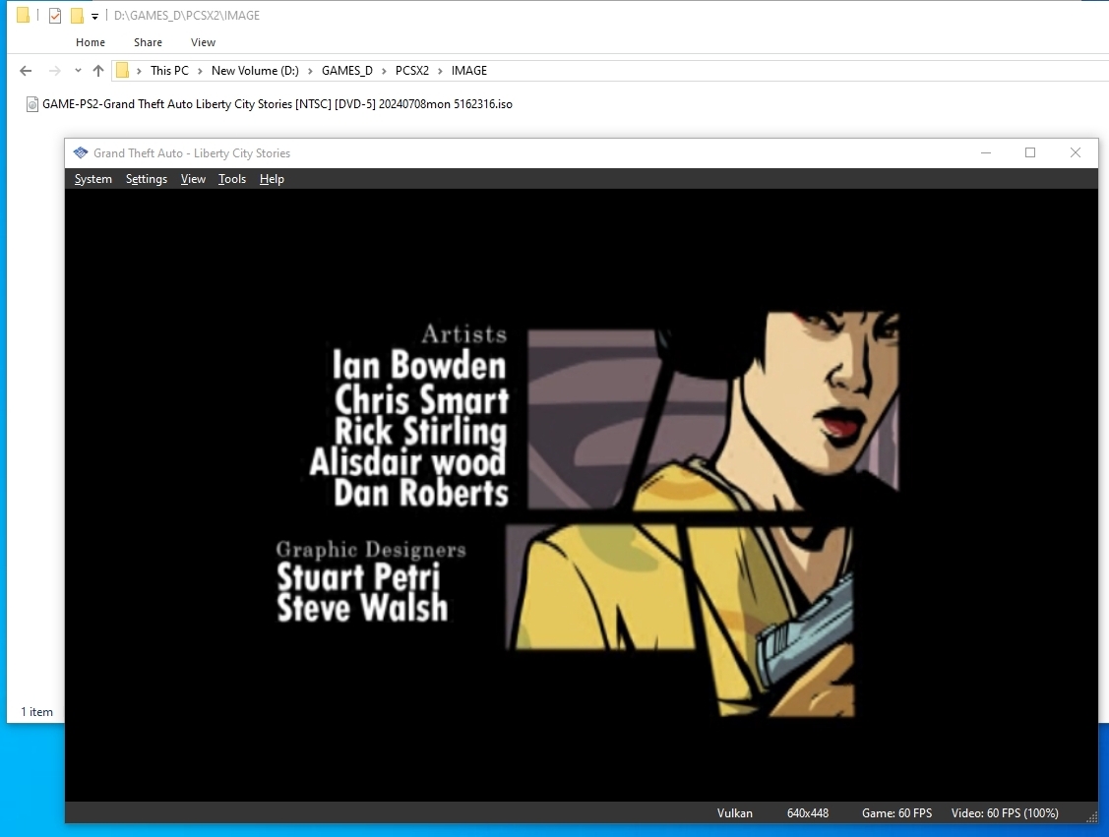Click Properties icon in quick access toolbar

click(x=55, y=16)
